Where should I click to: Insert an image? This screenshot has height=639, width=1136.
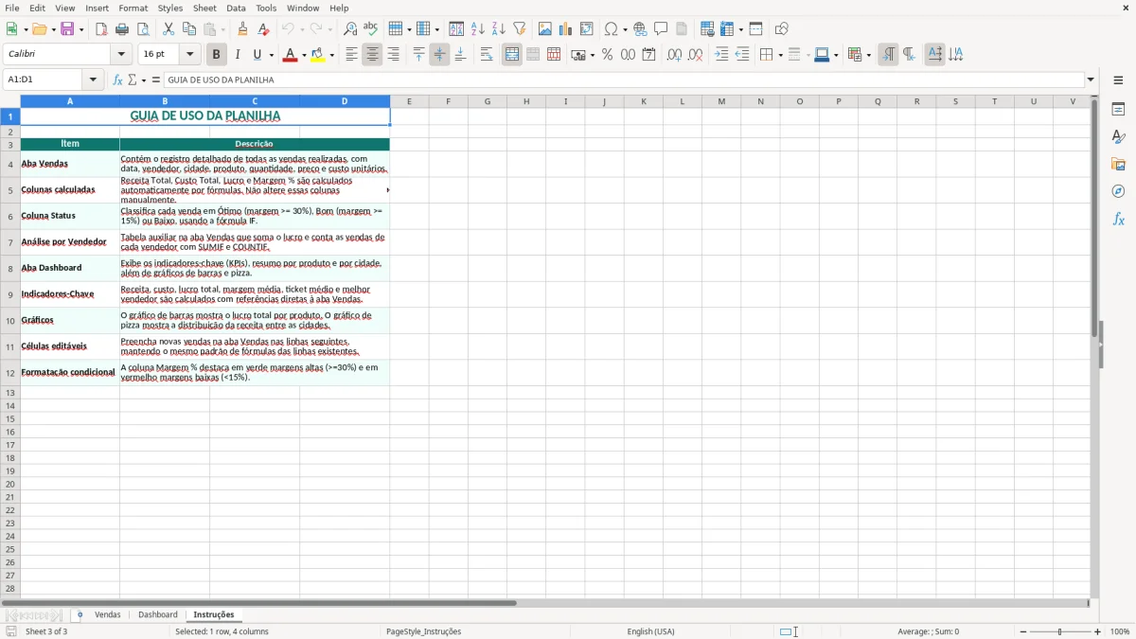click(x=544, y=29)
